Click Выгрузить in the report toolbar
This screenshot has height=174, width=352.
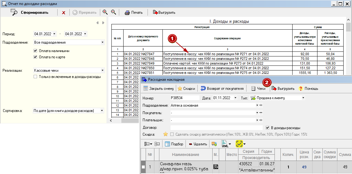tap(164, 12)
